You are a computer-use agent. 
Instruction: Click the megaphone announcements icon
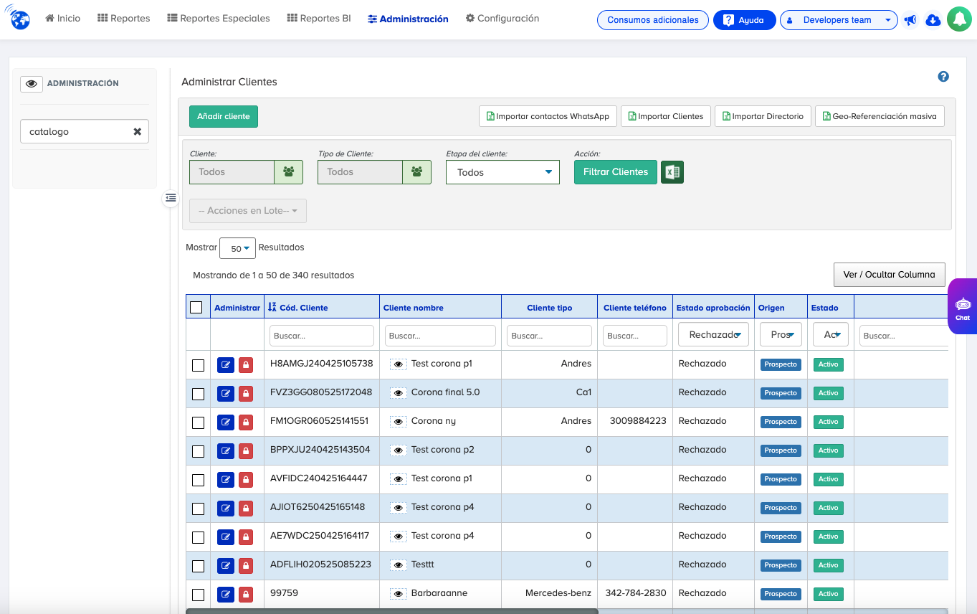click(x=910, y=20)
